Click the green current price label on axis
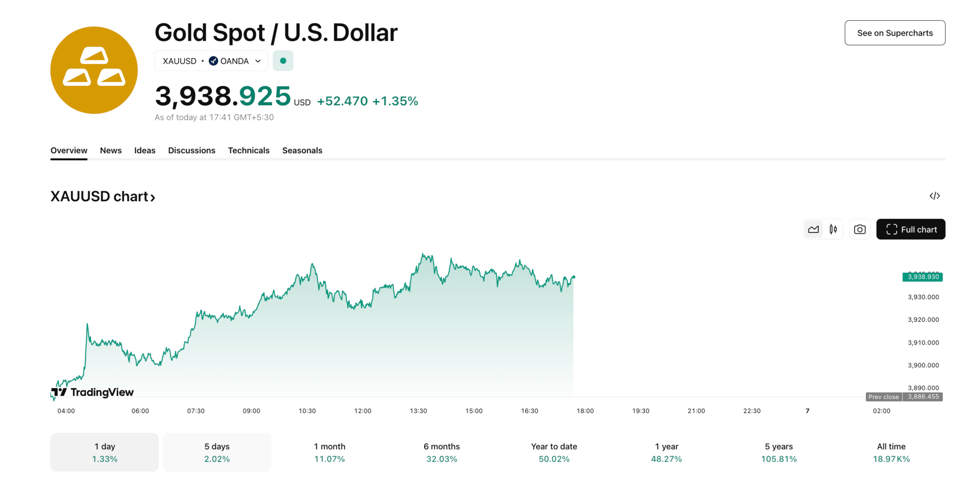This screenshot has width=974, height=479. click(922, 277)
